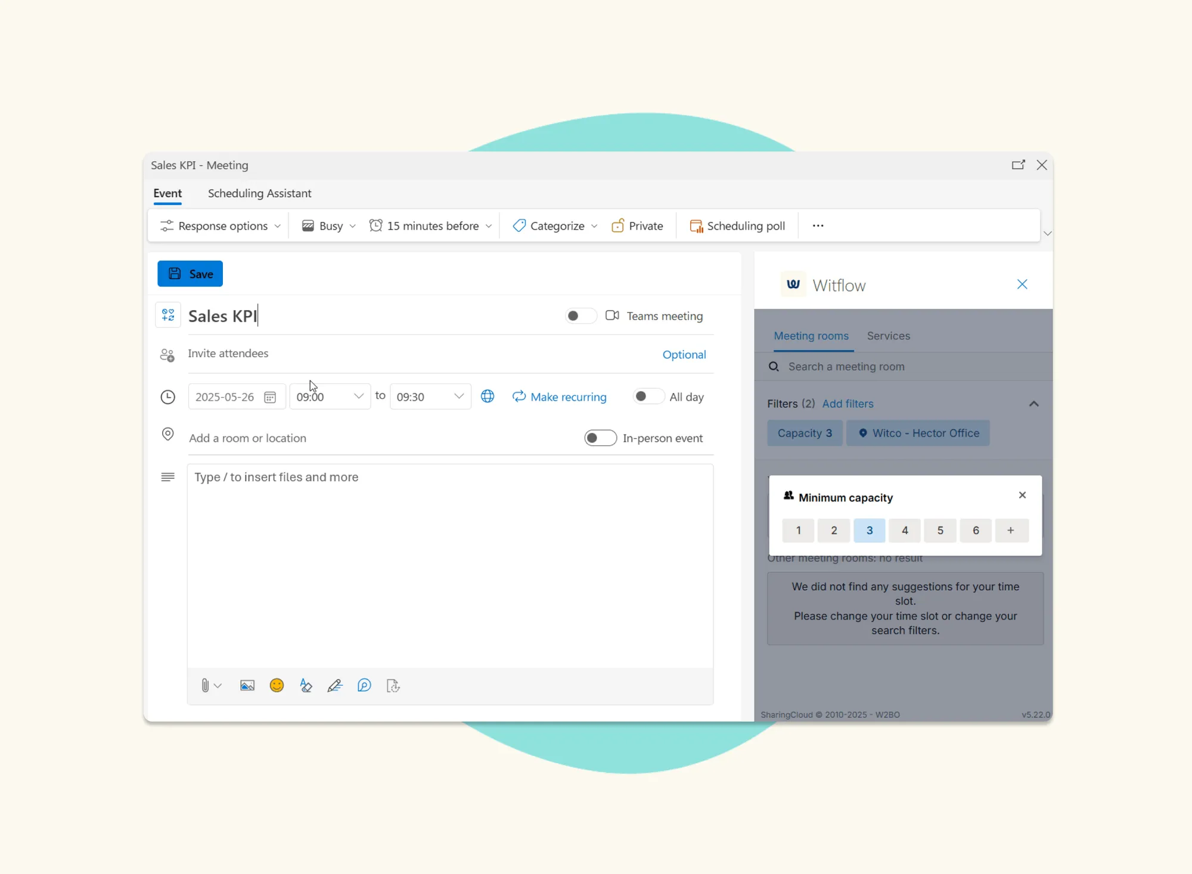The height and width of the screenshot is (874, 1192).
Task: Open the Categorize dropdown
Action: (x=555, y=226)
